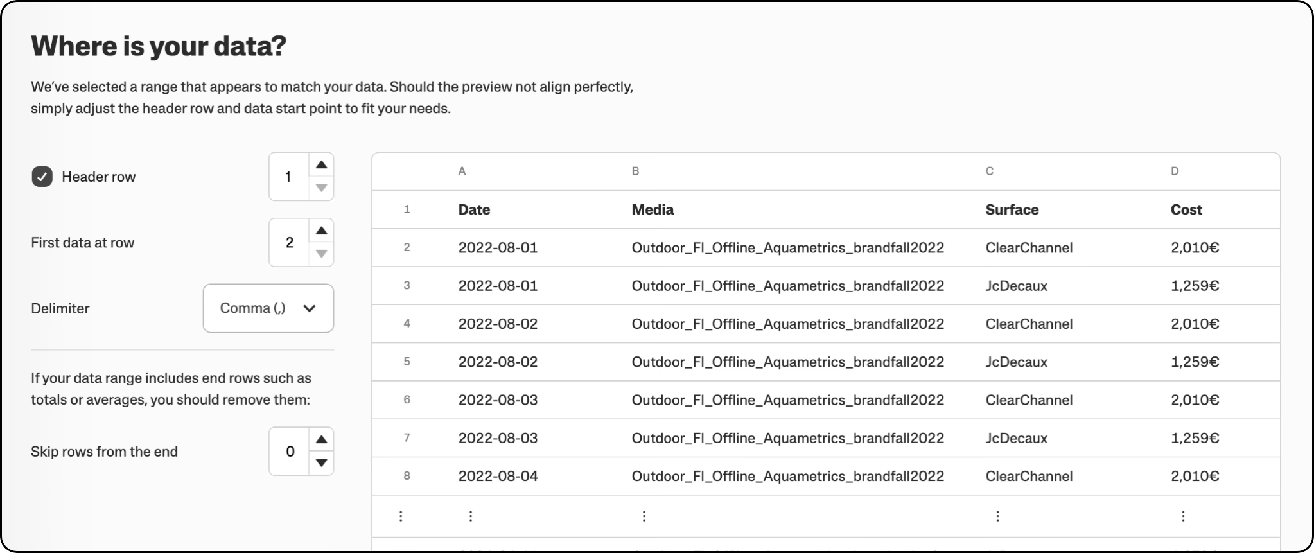Image resolution: width=1314 pixels, height=553 pixels.
Task: Decrease the Header row number
Action: pyautogui.click(x=321, y=188)
